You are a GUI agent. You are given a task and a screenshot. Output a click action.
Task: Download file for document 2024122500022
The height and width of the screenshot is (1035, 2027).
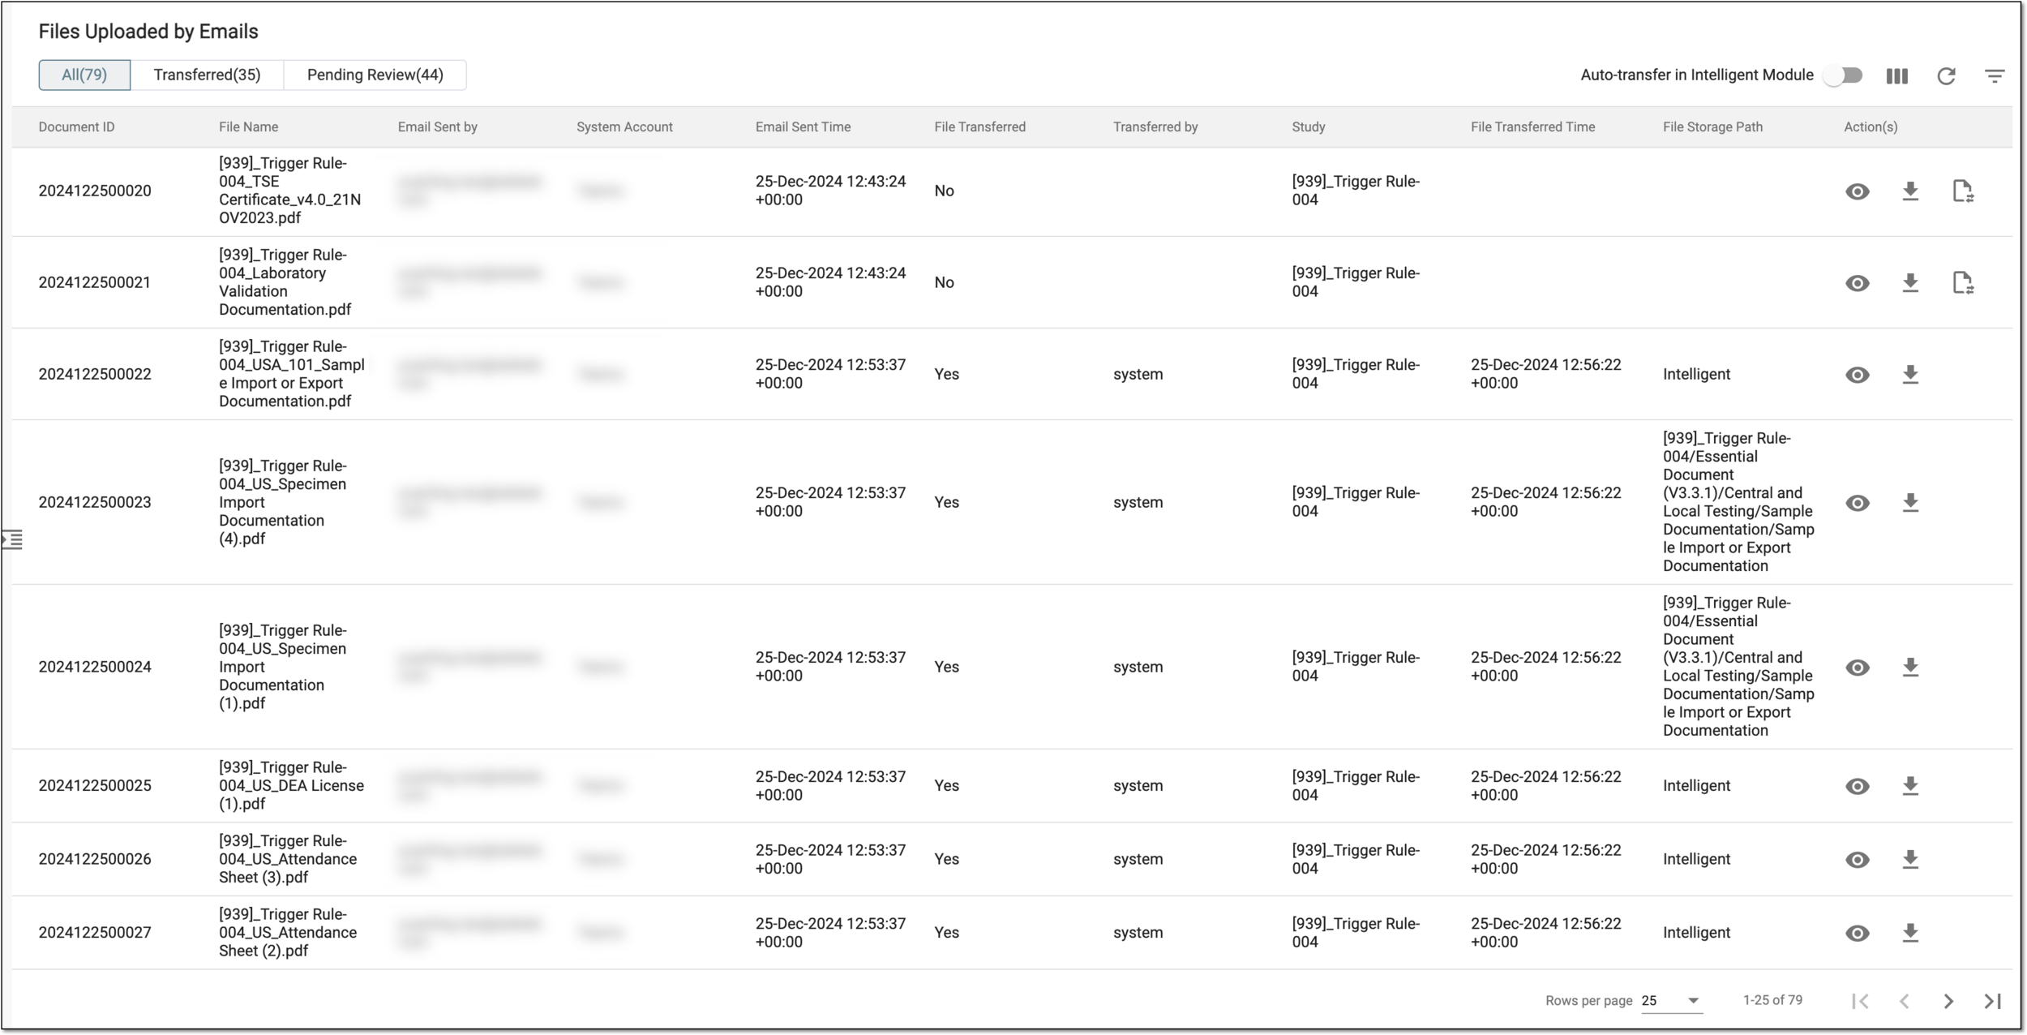[1910, 375]
